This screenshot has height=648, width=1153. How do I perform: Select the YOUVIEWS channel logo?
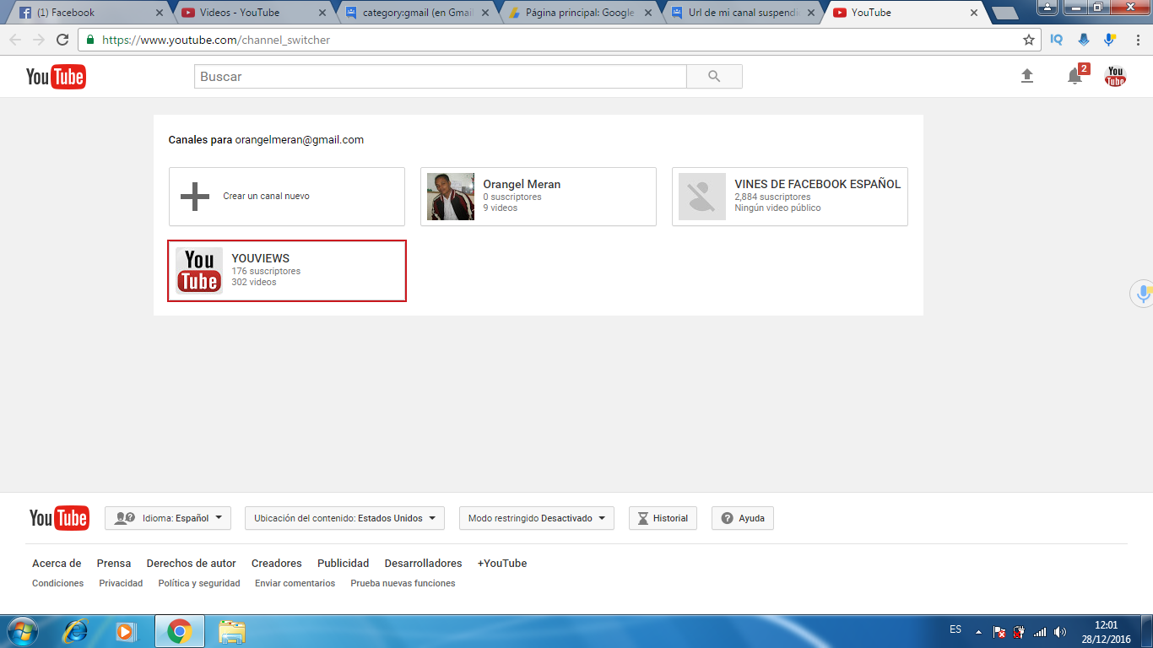(199, 271)
